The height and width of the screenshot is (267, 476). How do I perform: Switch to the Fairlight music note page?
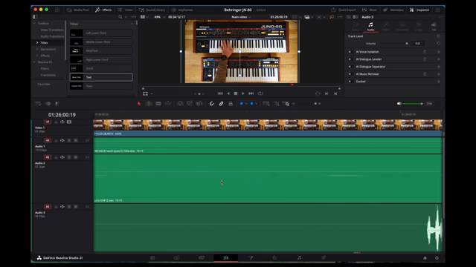299,257
